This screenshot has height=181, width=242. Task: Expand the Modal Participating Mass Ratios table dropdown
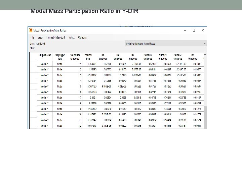[x=166, y=44]
